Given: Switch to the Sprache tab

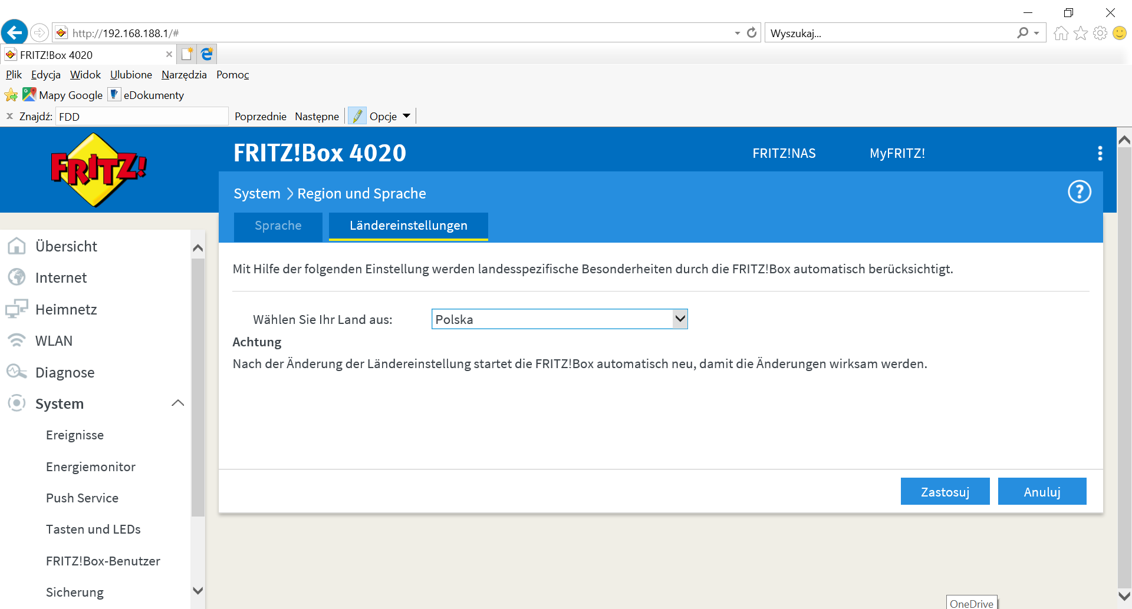Looking at the screenshot, I should 278,226.
